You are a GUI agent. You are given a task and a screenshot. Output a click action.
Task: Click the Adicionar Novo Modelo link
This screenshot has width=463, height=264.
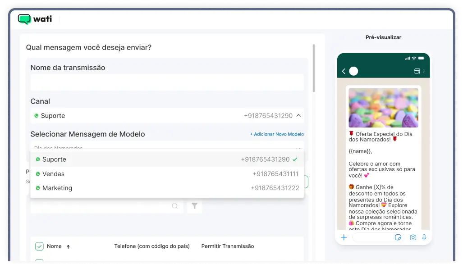click(x=276, y=134)
